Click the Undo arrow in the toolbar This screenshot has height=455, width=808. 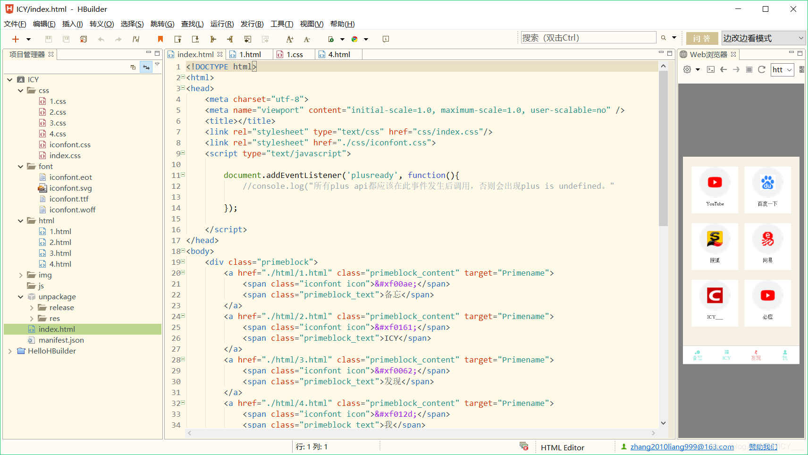[x=101, y=39]
